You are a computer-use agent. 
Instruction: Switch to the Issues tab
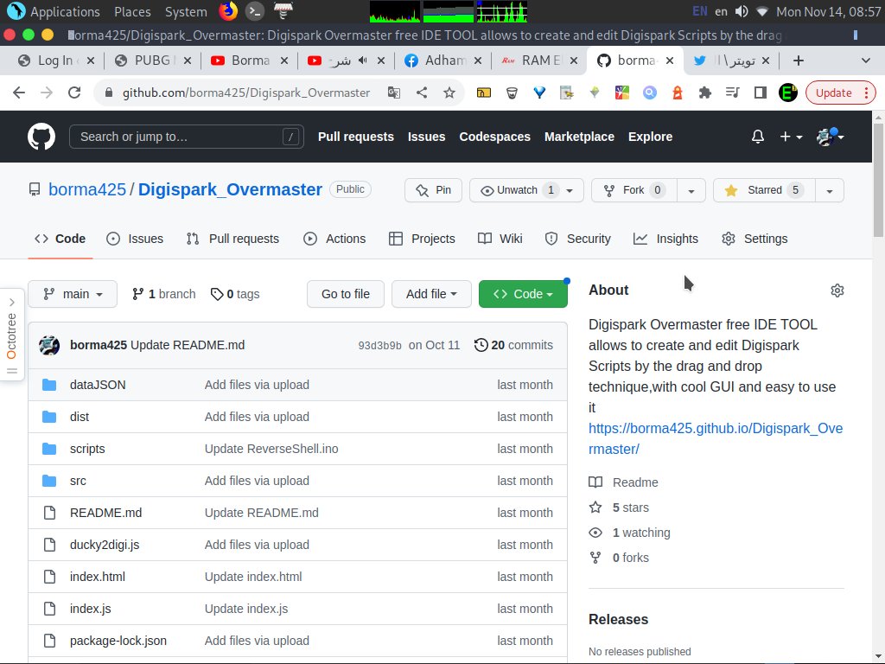[135, 239]
